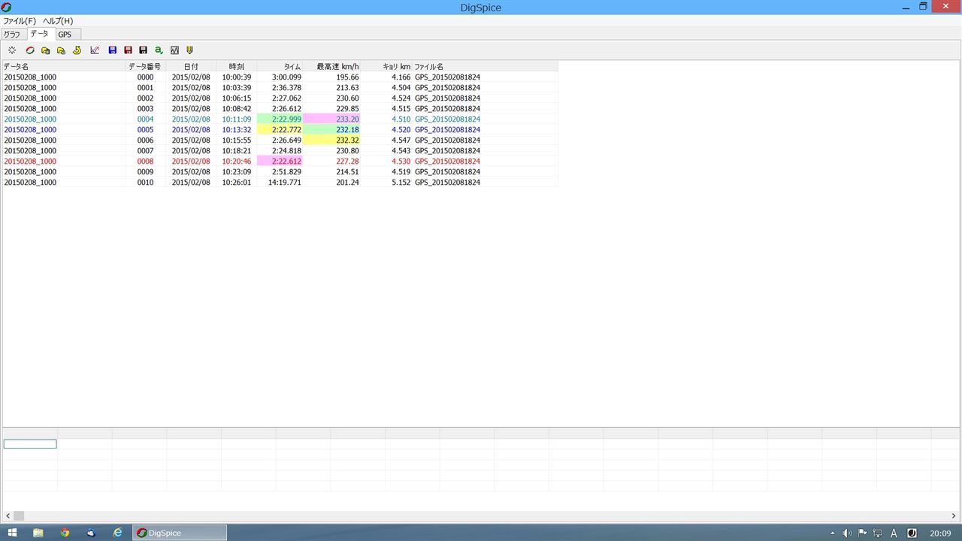Click pink highlighted speed 233.20
This screenshot has width=962, height=541.
[331, 119]
